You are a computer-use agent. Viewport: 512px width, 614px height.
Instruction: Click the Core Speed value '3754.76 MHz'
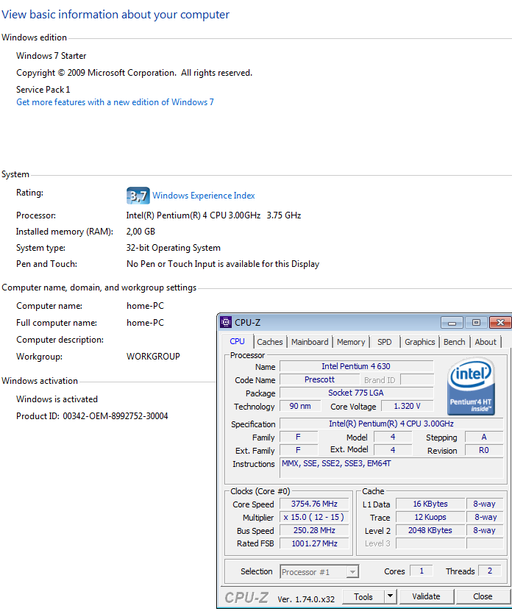point(314,504)
